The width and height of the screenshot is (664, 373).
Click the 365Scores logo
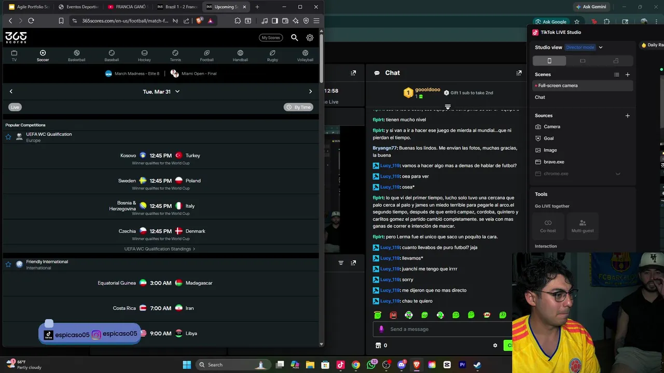(x=16, y=37)
